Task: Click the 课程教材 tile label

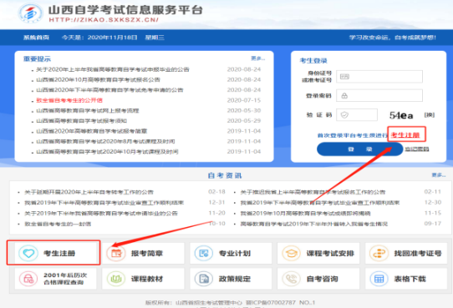Action: [147, 279]
